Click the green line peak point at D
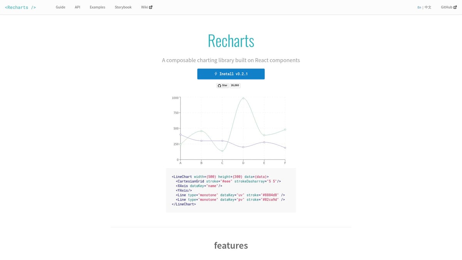Viewport: 462px width, 260px height. click(x=243, y=98)
